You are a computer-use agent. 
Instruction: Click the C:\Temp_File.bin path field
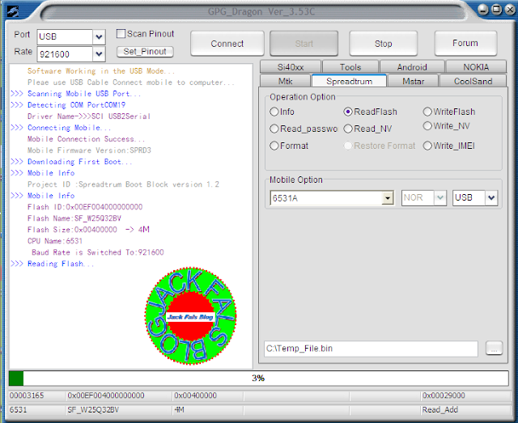(371, 349)
